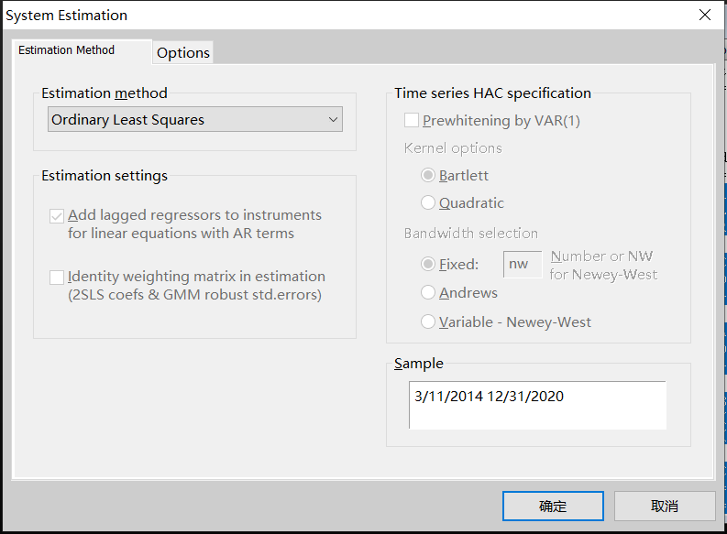
Task: Select the Bartlett kernel option
Action: 428,176
